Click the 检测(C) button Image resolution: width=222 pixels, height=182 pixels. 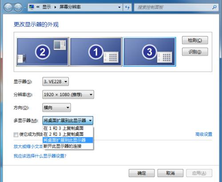[195, 40]
